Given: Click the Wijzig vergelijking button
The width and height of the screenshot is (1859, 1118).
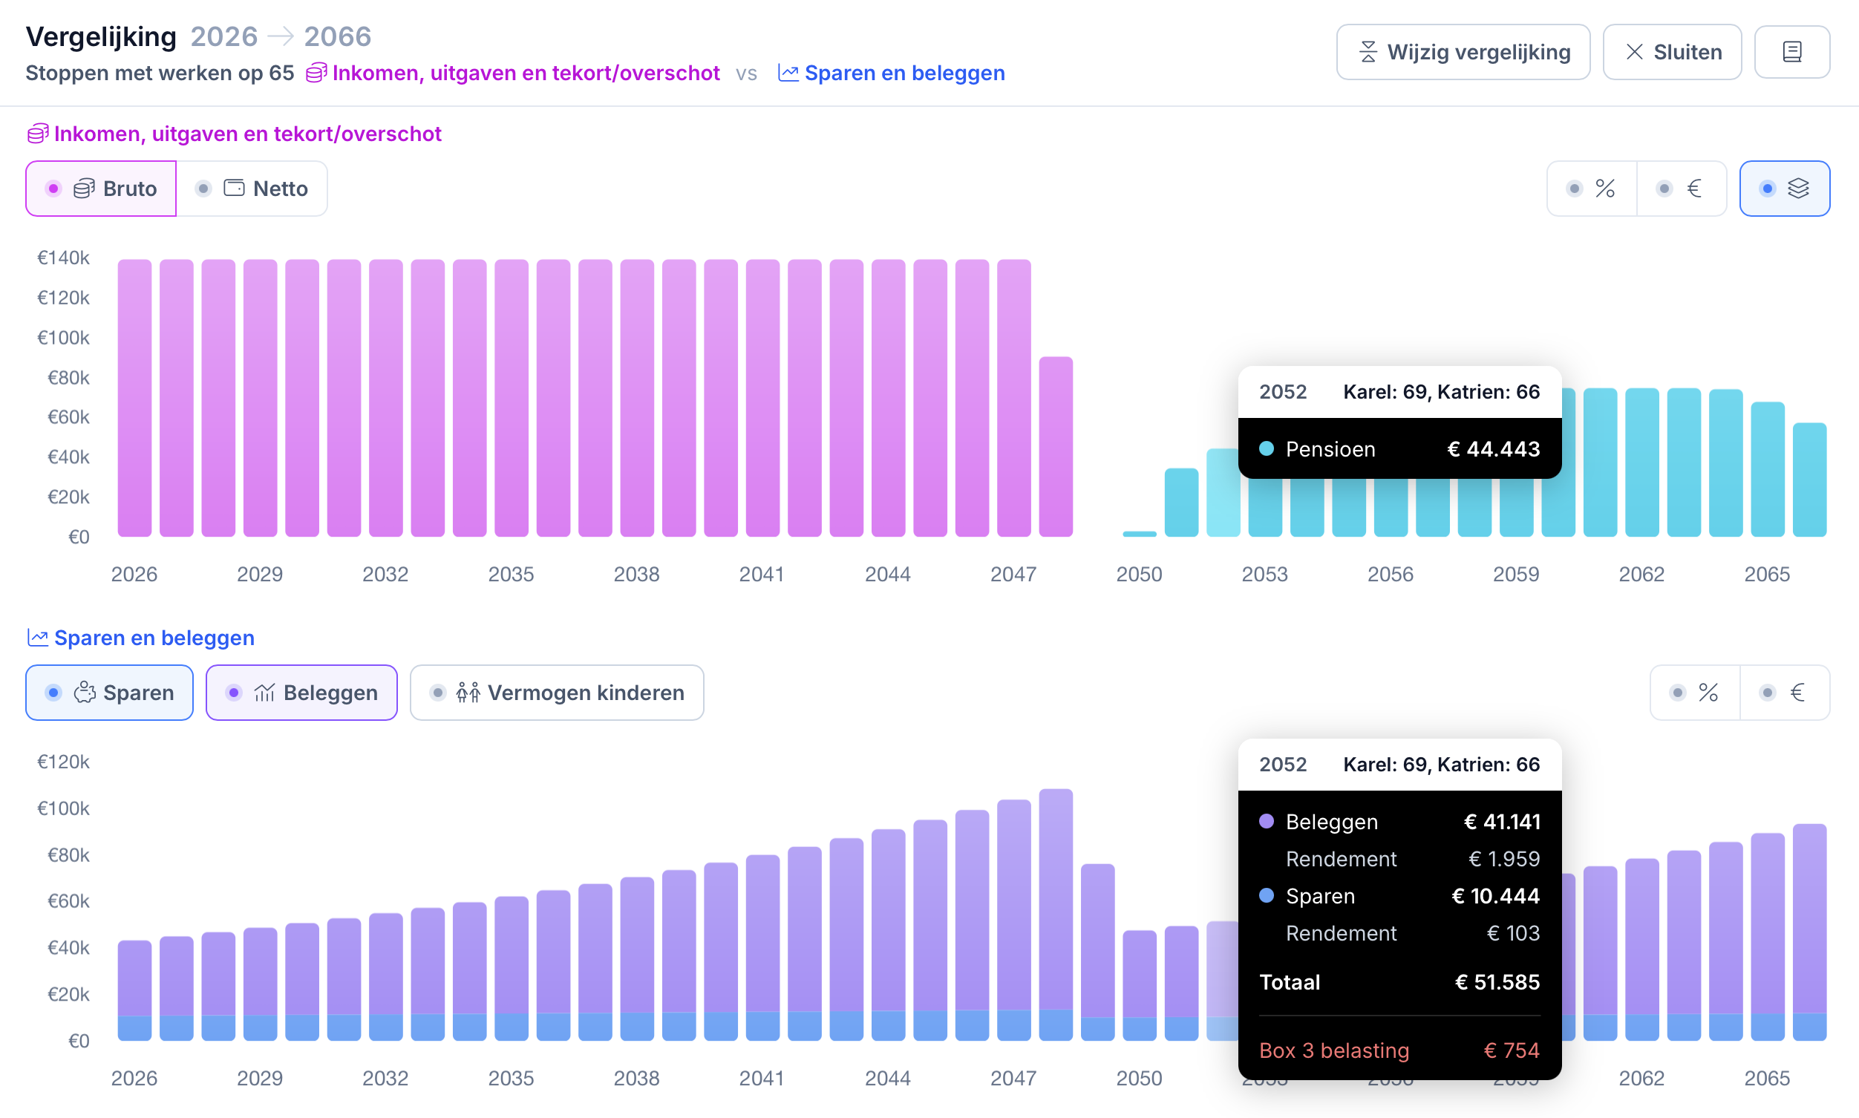Looking at the screenshot, I should coord(1463,52).
